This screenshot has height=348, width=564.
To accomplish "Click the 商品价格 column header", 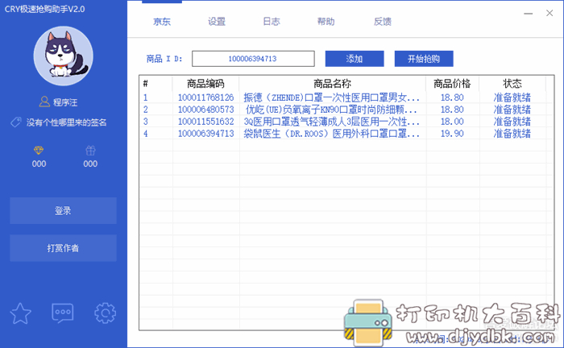I will pos(452,84).
